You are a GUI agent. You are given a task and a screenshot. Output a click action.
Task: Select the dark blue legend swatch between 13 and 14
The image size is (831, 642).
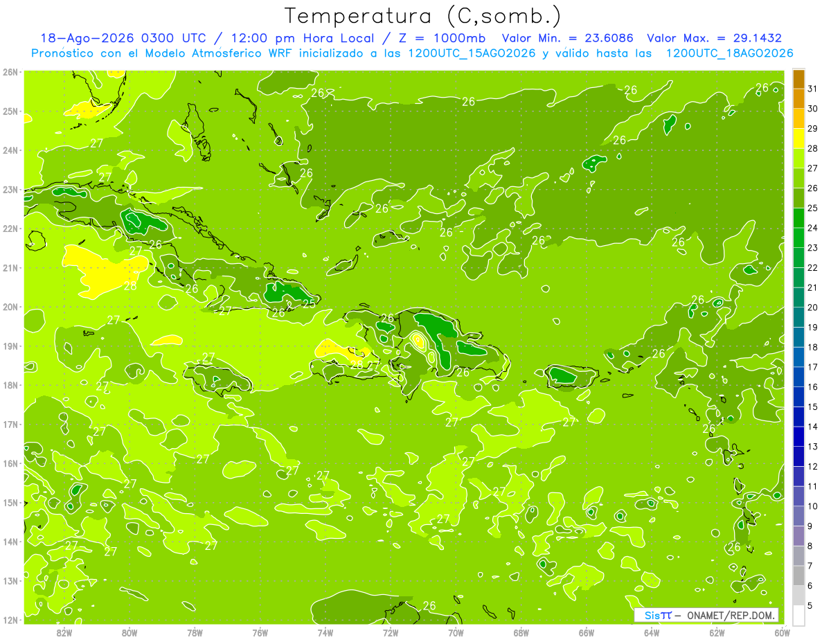tap(798, 436)
